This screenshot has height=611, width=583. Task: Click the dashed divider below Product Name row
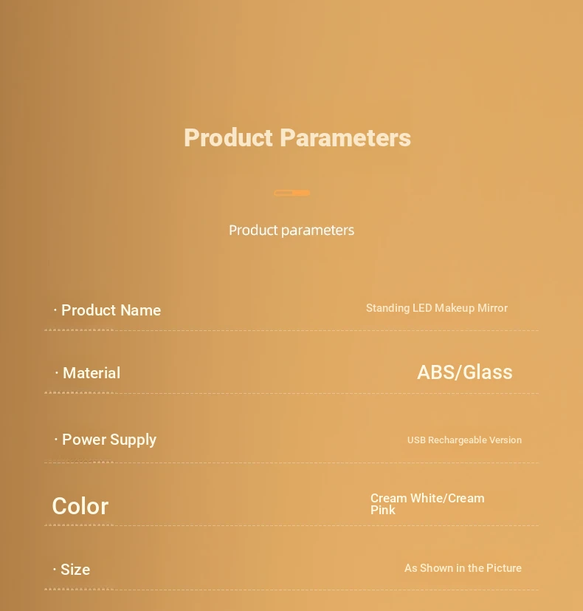coord(291,330)
